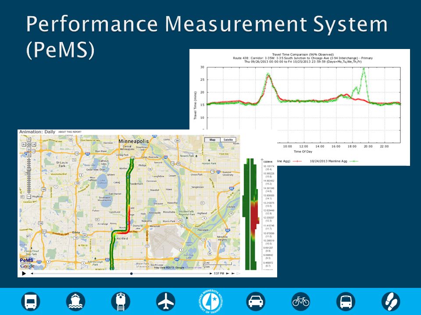Click the transit bus icon near footprints
This screenshot has width=421, height=315.
click(346, 301)
